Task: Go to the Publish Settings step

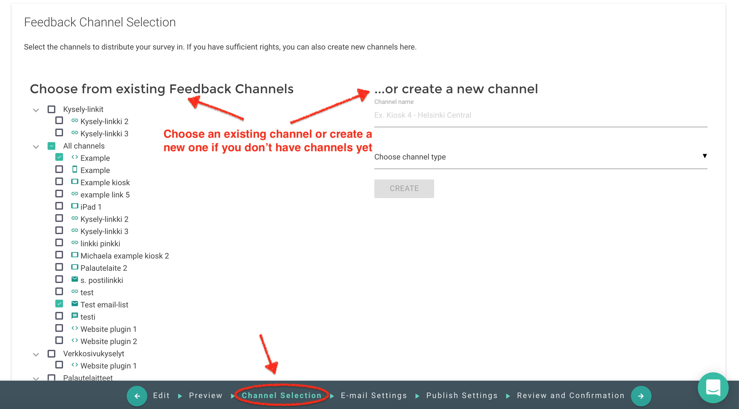Action: click(x=462, y=395)
